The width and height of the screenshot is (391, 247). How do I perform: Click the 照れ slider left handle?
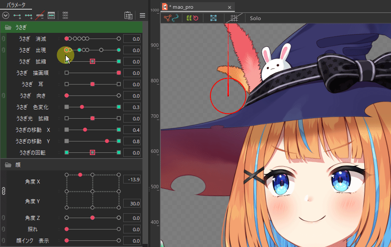67,229
